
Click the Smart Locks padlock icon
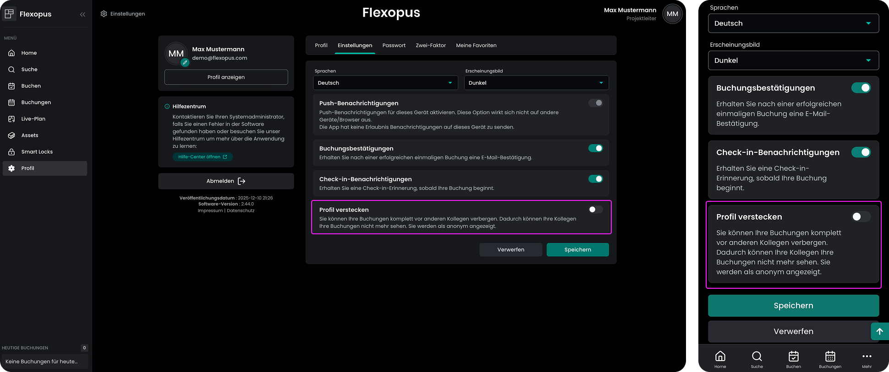[x=11, y=152]
